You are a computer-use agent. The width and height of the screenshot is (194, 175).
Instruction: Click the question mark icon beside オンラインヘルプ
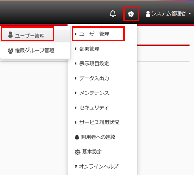coord(76,166)
